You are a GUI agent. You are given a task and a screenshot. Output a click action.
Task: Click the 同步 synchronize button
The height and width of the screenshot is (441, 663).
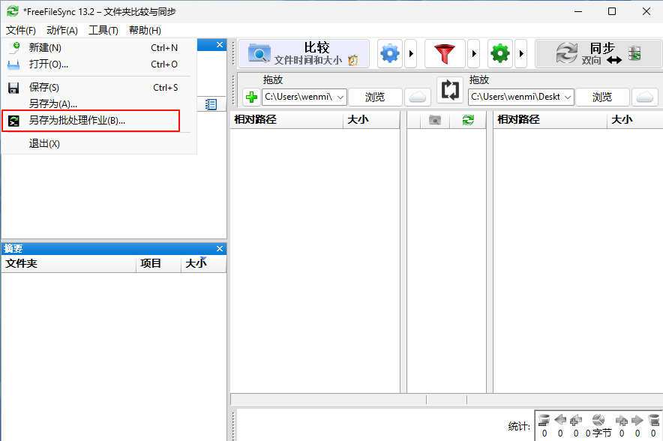point(598,54)
